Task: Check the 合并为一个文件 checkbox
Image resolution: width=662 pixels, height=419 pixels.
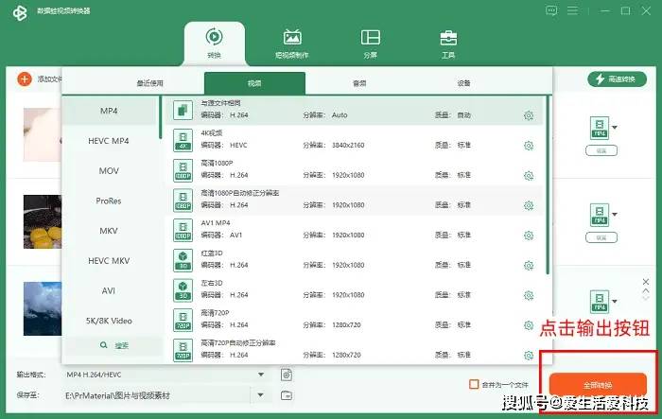Action: (475, 385)
